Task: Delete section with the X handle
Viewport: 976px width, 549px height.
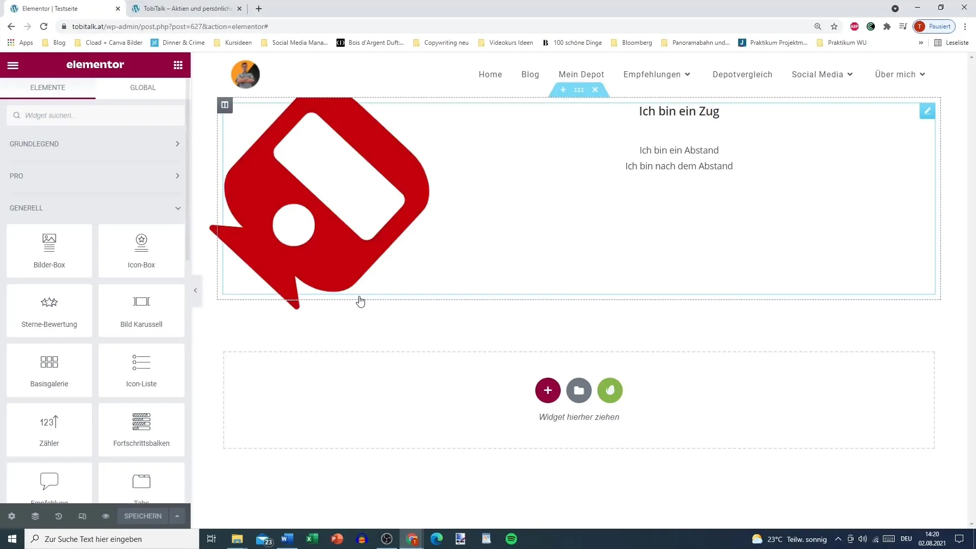Action: tap(595, 90)
